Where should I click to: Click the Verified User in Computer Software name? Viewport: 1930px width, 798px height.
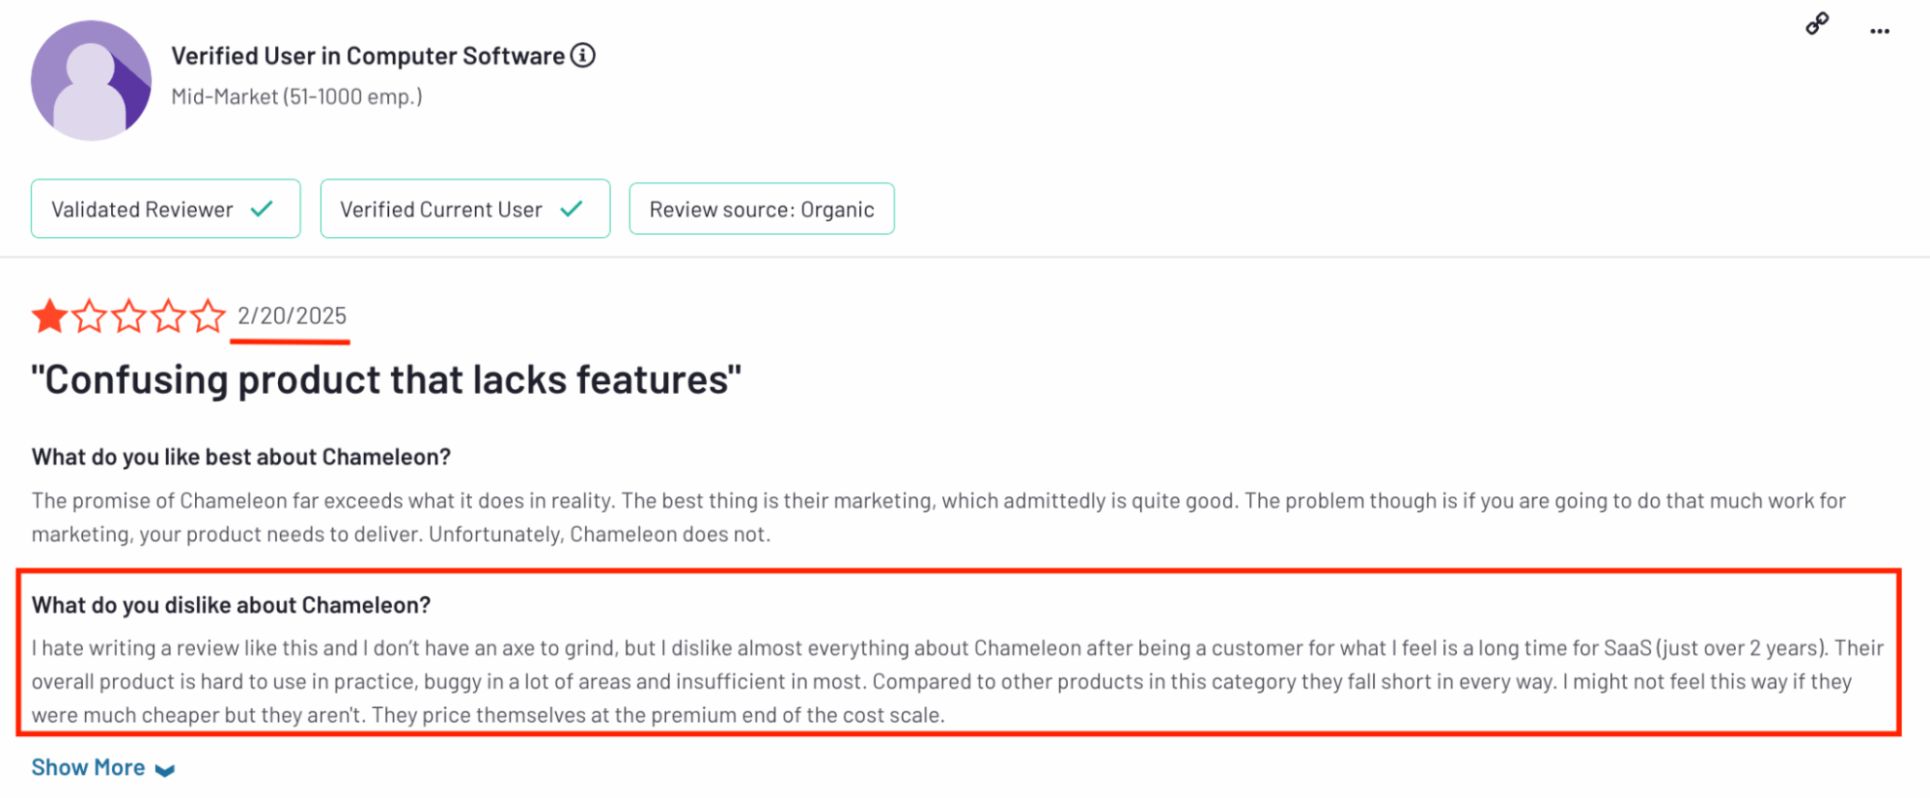368,56
